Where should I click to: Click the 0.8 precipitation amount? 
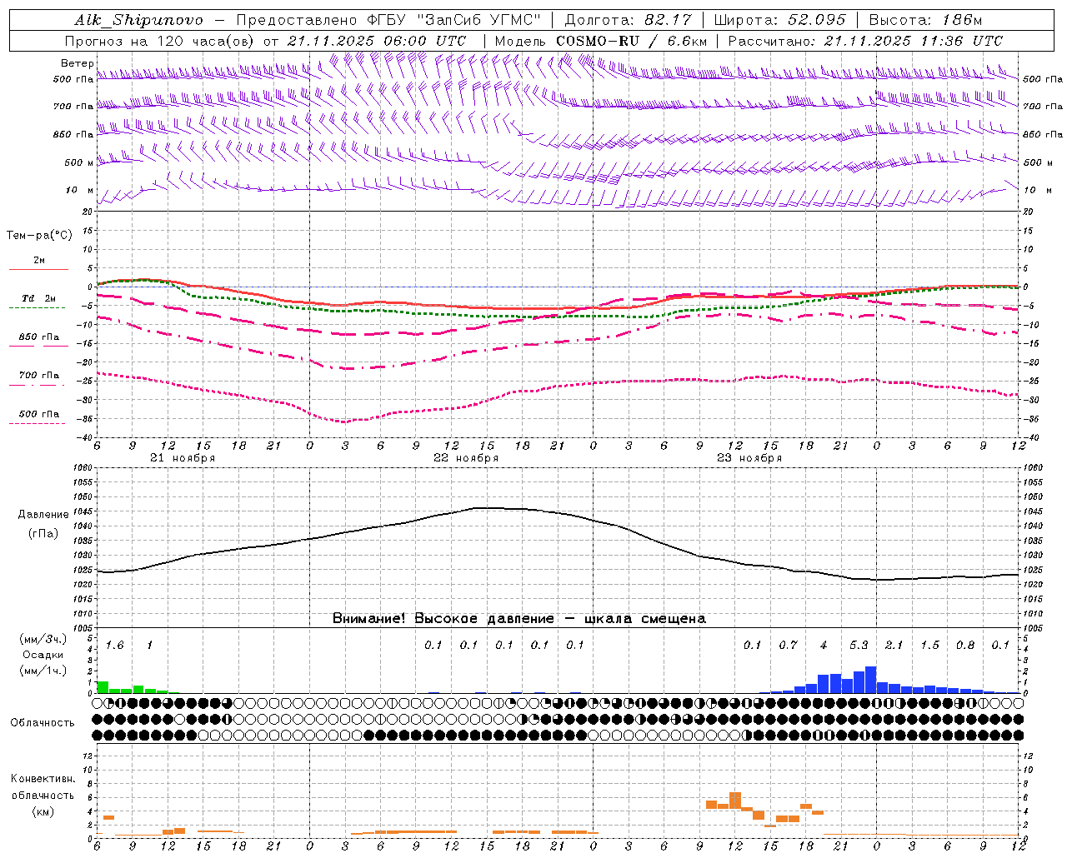click(965, 646)
